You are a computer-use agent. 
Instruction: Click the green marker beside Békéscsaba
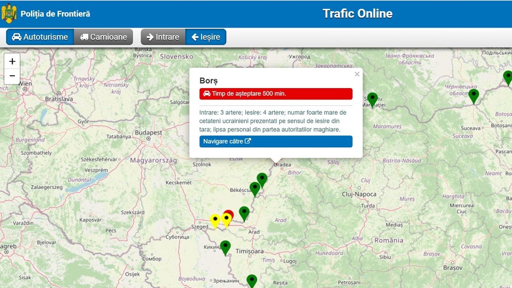pos(255,189)
